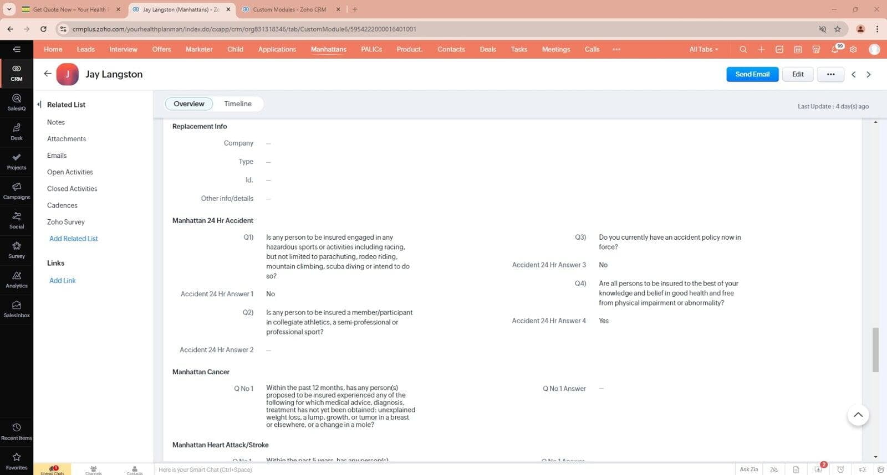Show more modules with the ellipsis
This screenshot has width=887, height=475.
(x=616, y=49)
